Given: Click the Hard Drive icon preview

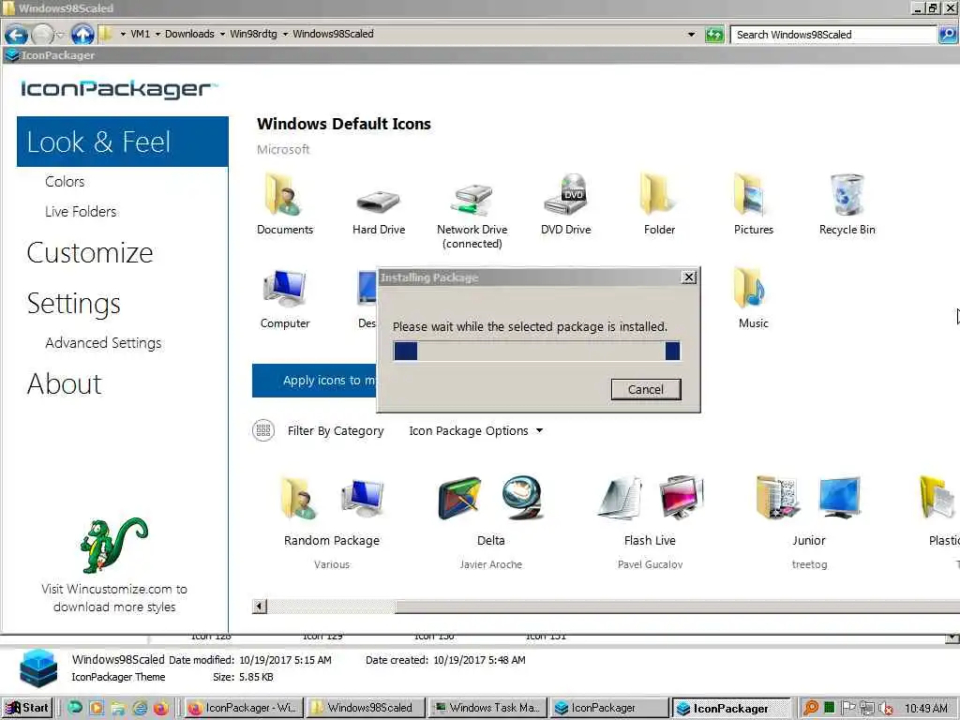Looking at the screenshot, I should 379,201.
